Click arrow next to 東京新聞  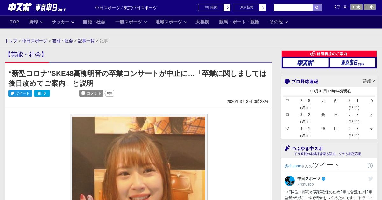263,8
